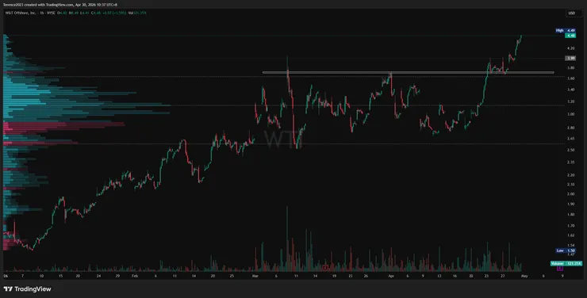Click the 4.20 value on the price scale
Image resolution: width=587 pixels, height=298 pixels.
(x=570, y=48)
